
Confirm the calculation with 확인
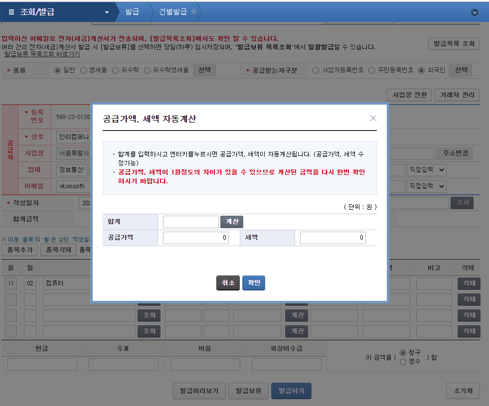pyautogui.click(x=253, y=282)
